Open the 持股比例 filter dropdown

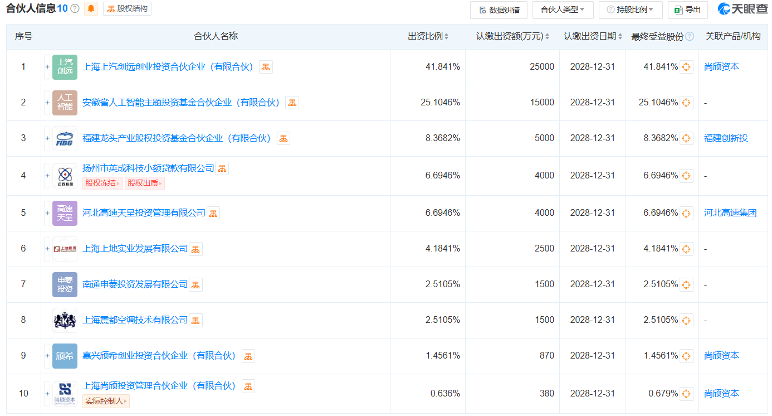pos(631,9)
